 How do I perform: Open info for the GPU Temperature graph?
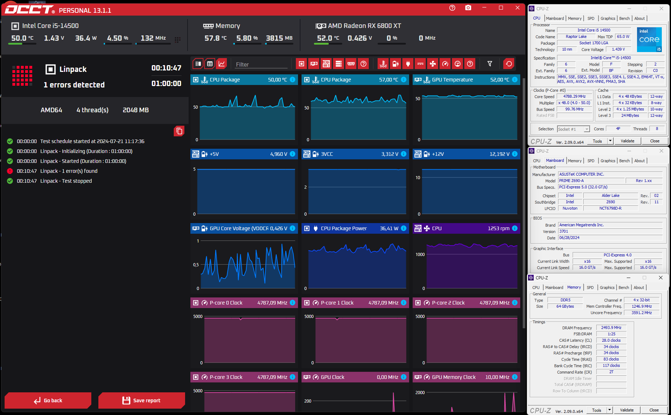click(x=515, y=80)
